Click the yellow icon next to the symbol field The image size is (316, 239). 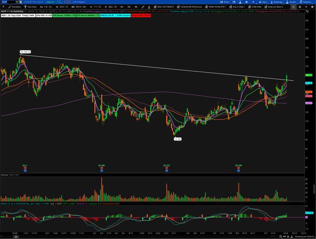click(x=21, y=2)
